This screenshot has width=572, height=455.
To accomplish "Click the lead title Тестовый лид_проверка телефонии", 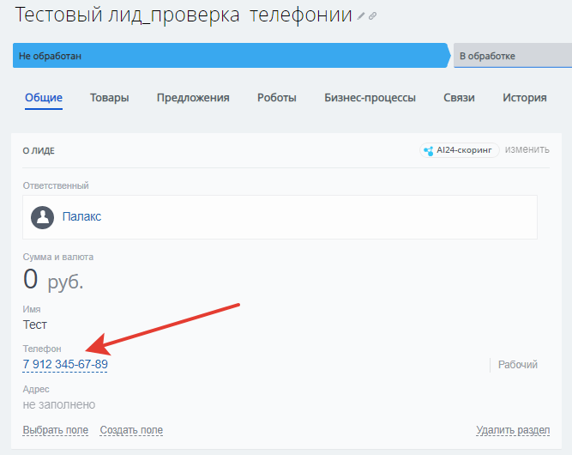I will coord(184,15).
